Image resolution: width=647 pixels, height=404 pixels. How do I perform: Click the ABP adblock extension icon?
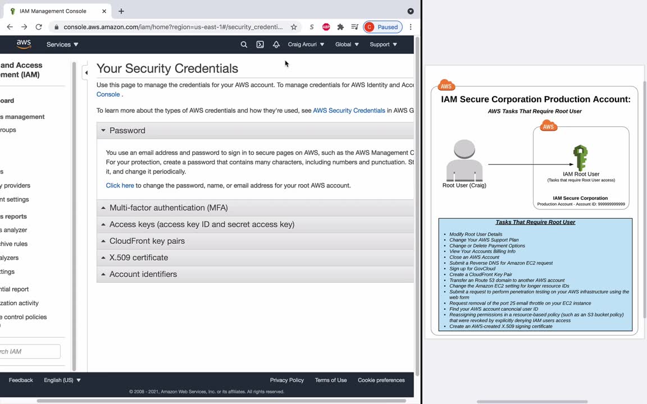click(x=326, y=27)
